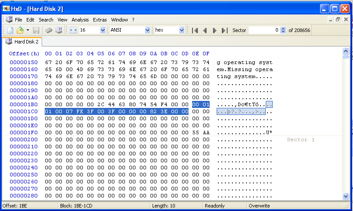Viewport: 353px width, 211px height.
Task: Click offset row 000001B0
Action: coord(24,104)
